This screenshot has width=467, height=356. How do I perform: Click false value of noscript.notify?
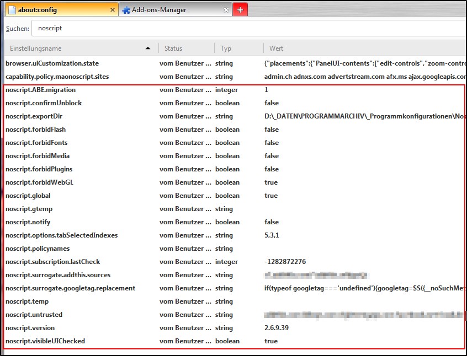(x=272, y=222)
